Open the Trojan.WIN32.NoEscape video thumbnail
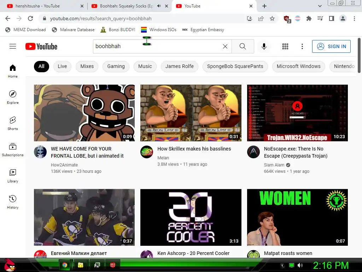 click(x=297, y=113)
